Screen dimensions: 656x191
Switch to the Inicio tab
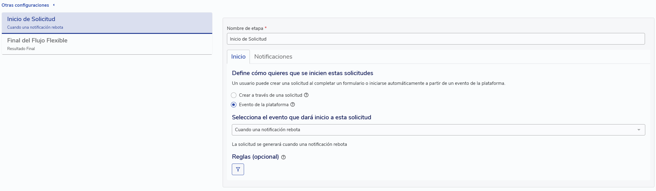(x=238, y=57)
